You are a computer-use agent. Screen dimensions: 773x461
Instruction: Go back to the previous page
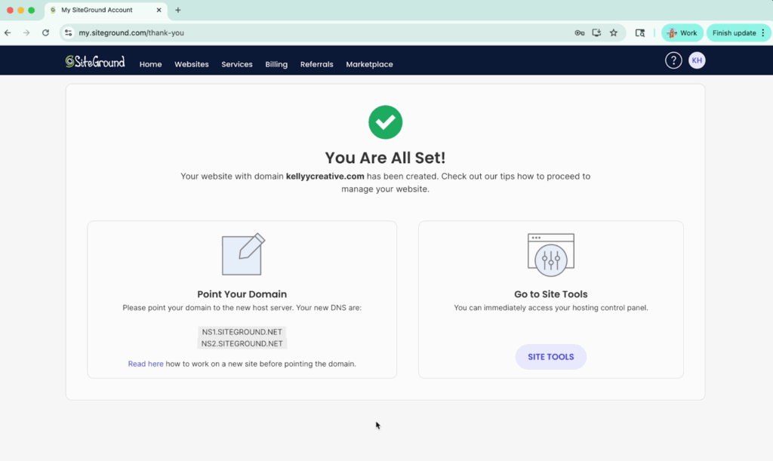pos(8,33)
